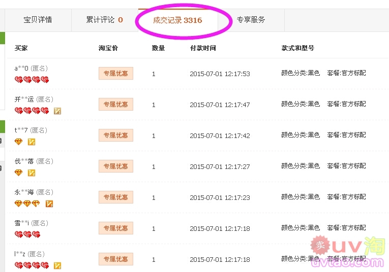
Task: Click the gold badge icon beside 开**运's hearts
Action: (57, 111)
